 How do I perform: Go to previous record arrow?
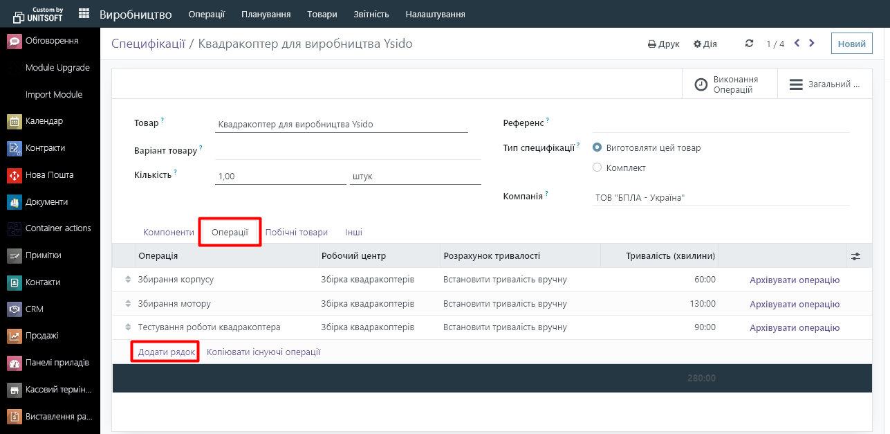[x=797, y=44]
